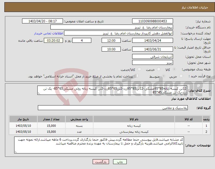Click delivery province field آذربایجان شرقی
Viewport: 215px width, 169px height.
coord(153,56)
